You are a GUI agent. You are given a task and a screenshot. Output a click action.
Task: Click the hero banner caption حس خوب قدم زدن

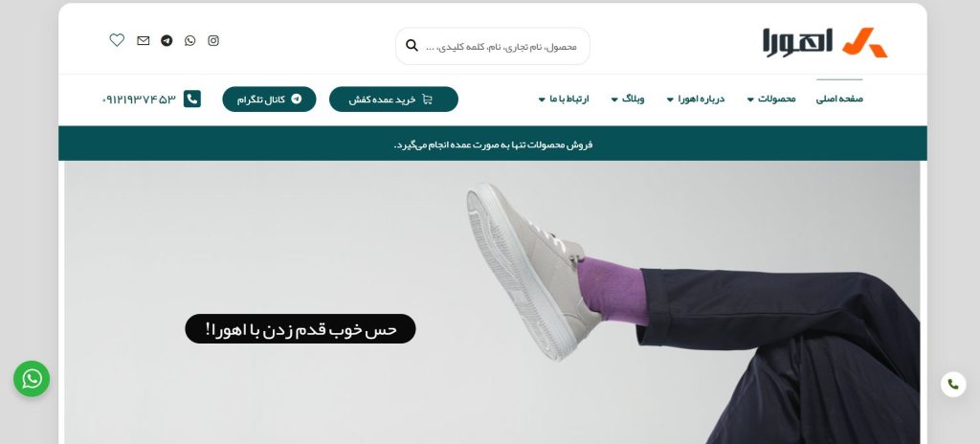(301, 329)
